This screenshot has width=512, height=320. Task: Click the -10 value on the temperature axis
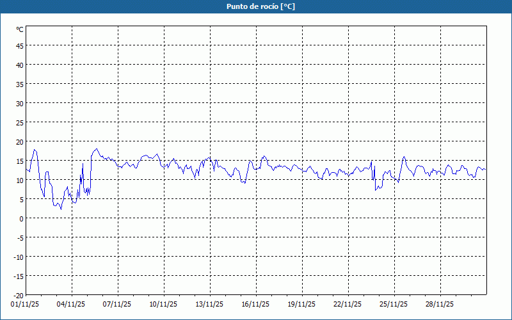[x=19, y=257]
